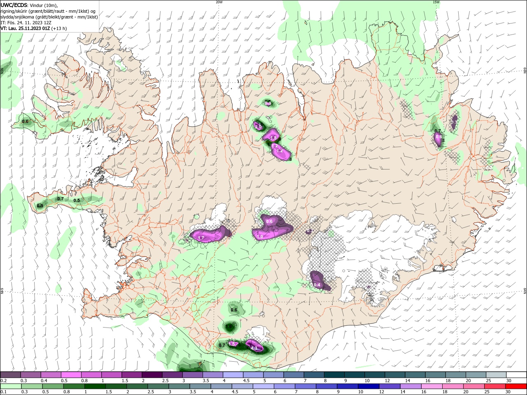527x395 pixels.
Task: Select the white 30 mm snow legend swatch
Action: pos(516,375)
